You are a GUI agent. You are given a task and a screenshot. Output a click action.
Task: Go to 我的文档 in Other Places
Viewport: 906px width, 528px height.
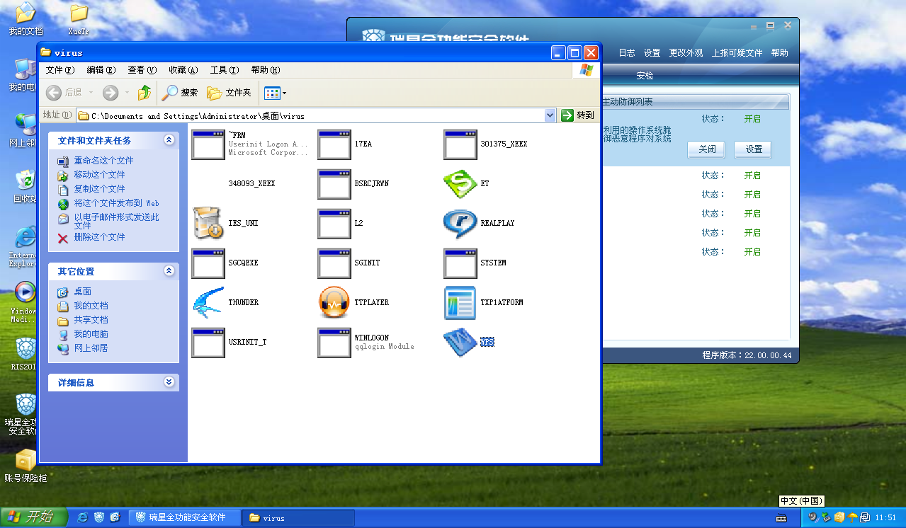[91, 306]
